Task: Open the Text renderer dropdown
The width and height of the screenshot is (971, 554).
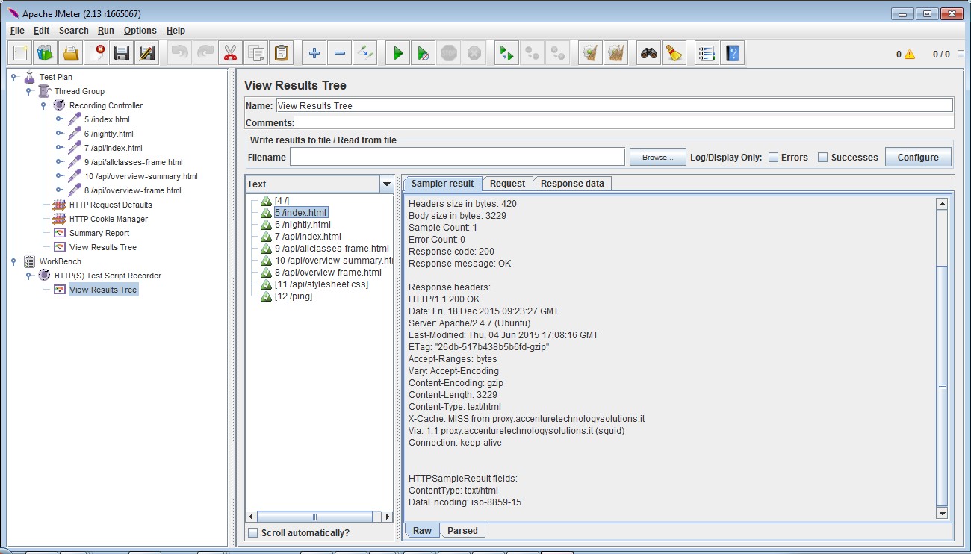Action: [386, 184]
